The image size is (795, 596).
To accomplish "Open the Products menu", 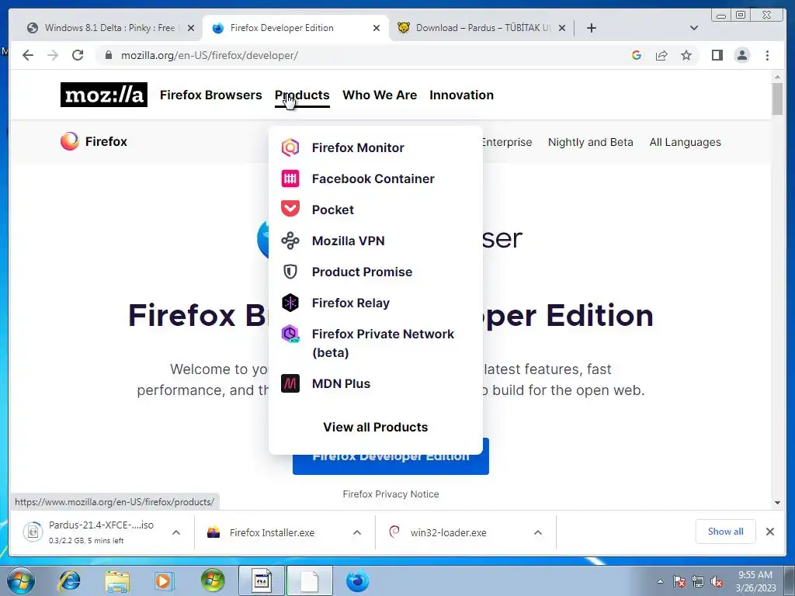I will pyautogui.click(x=302, y=95).
